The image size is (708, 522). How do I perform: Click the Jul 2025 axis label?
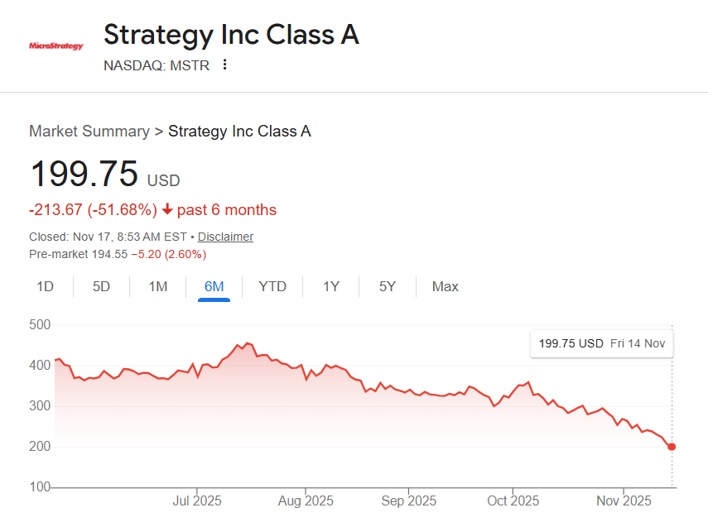click(x=197, y=500)
